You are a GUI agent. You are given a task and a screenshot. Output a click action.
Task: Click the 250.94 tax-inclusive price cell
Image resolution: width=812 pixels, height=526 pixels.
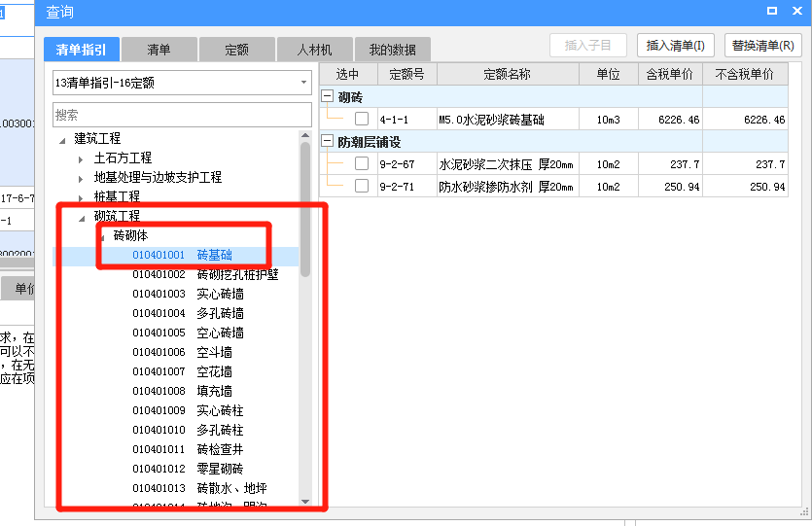point(670,187)
